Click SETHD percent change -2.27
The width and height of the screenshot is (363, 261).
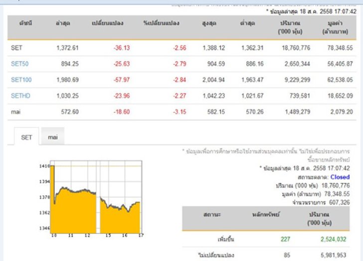pyautogui.click(x=180, y=96)
